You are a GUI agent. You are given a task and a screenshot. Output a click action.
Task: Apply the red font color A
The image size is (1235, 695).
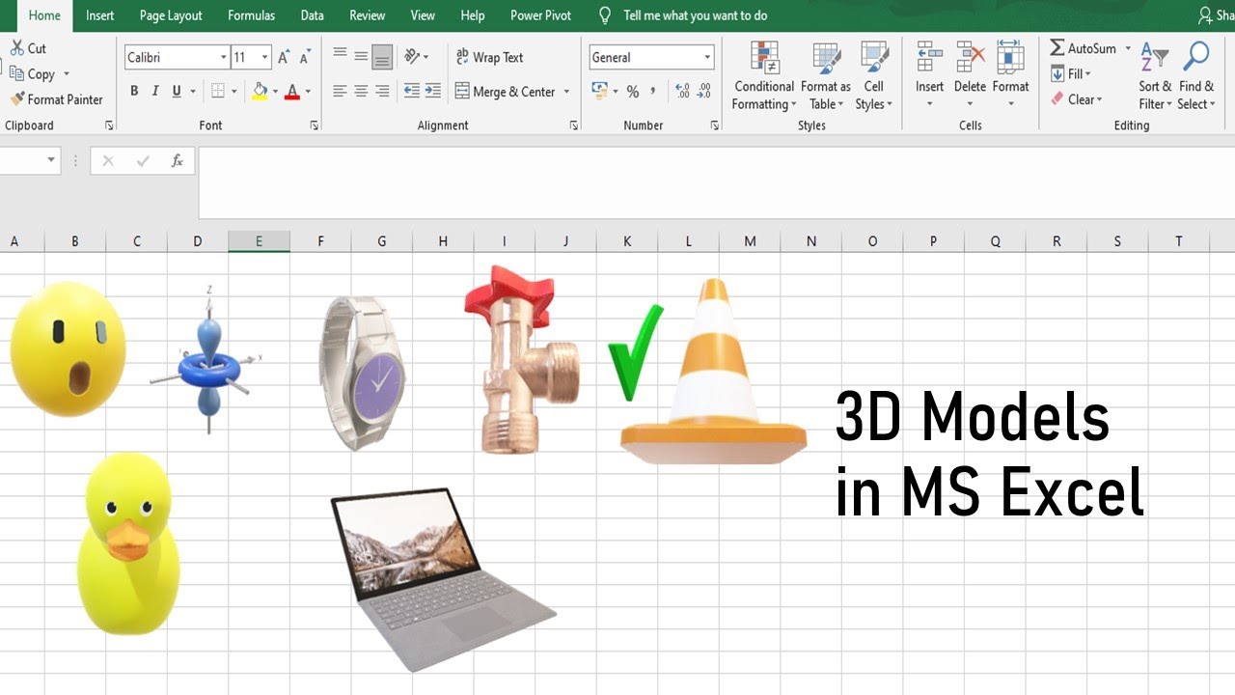[292, 92]
